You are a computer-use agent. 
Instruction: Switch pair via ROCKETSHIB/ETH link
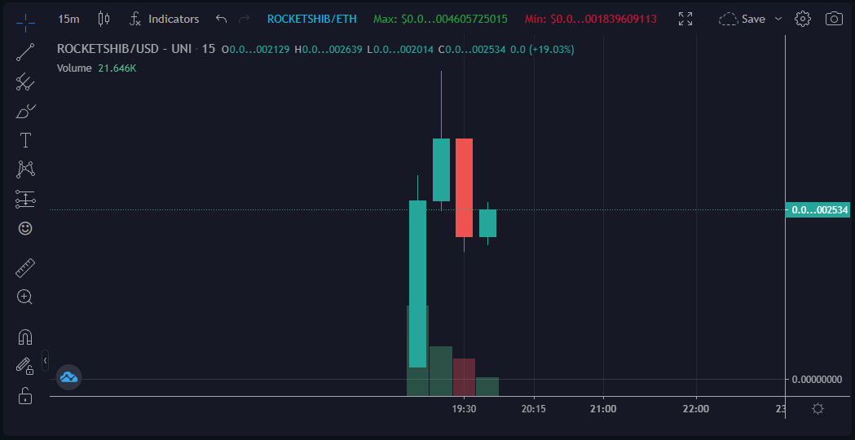coord(312,19)
